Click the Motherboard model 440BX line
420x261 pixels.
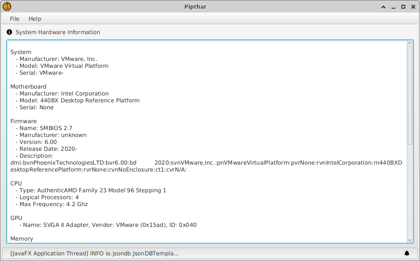[79, 100]
